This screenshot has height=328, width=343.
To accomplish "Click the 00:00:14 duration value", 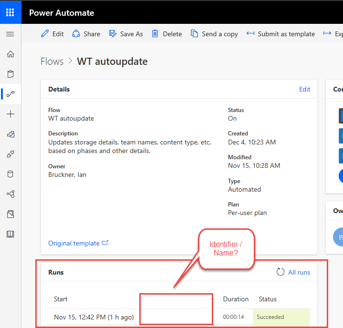I will (233, 317).
